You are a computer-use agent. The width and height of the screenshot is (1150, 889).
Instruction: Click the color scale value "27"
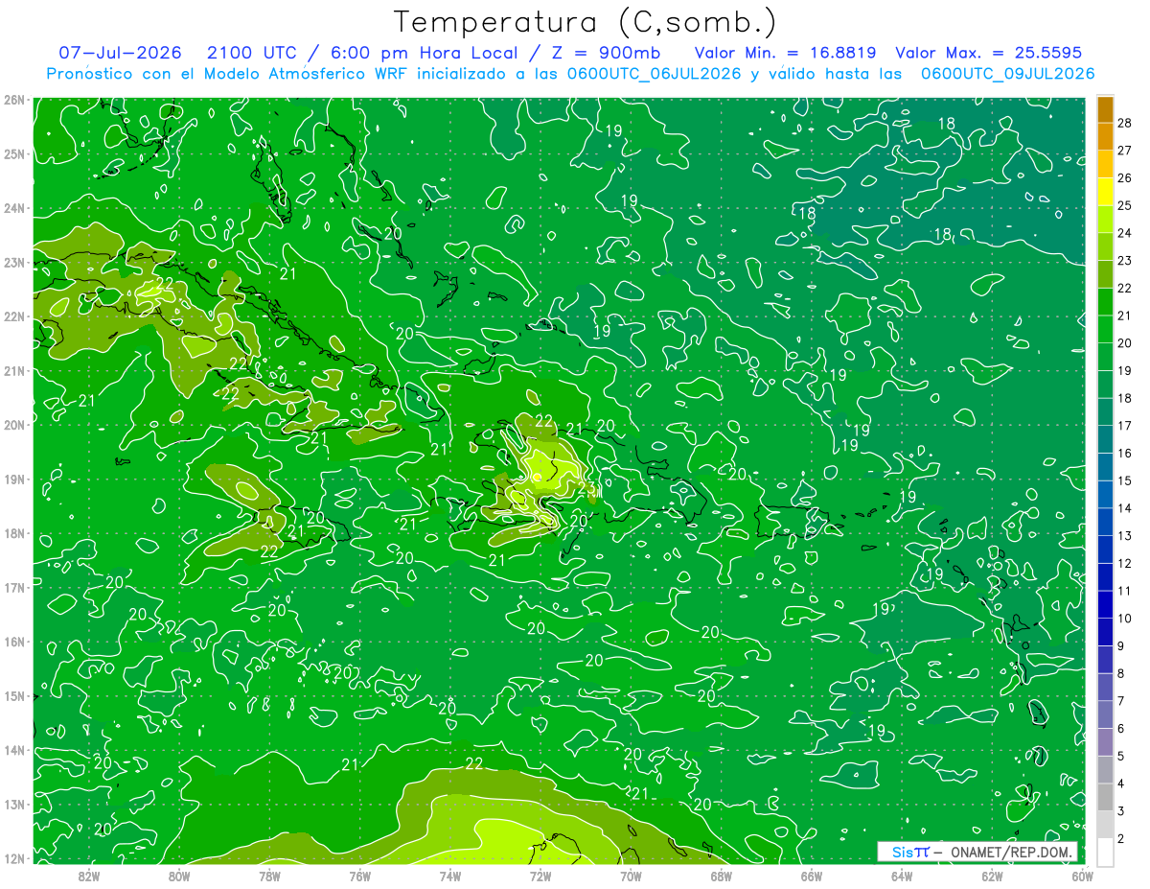pos(1125,151)
